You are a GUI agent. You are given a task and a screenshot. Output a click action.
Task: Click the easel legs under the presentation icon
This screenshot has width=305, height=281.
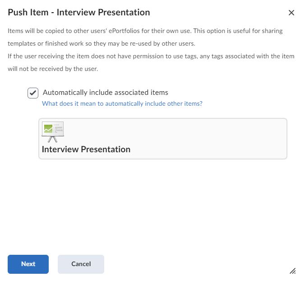[x=53, y=140]
